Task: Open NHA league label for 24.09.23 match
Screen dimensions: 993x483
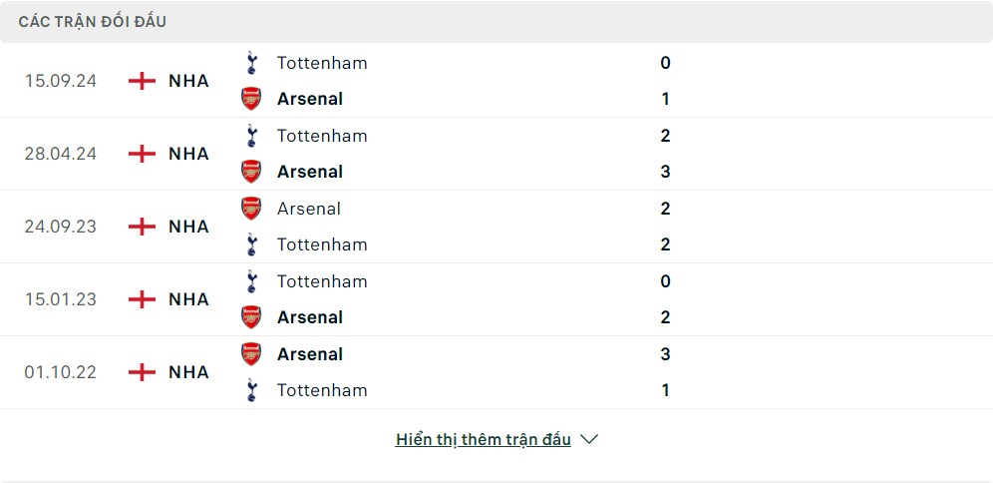Action: [188, 227]
